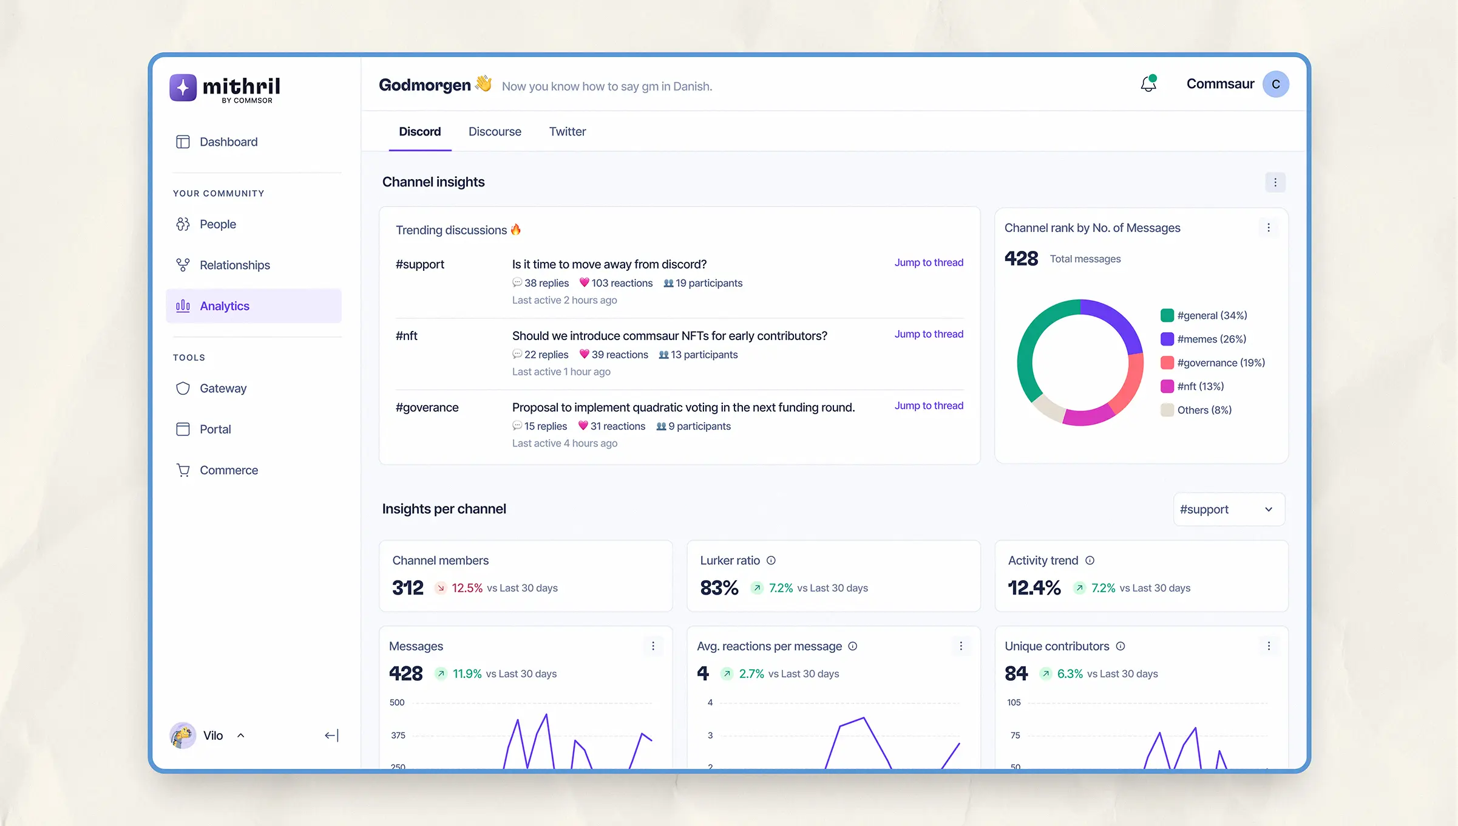This screenshot has width=1458, height=826.
Task: Open Gateway in the sidebar
Action: 254,388
